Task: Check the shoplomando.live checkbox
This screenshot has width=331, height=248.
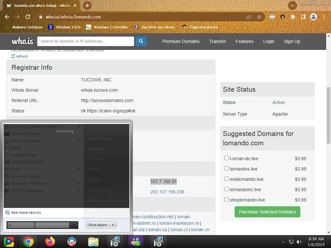Action: click(226, 200)
